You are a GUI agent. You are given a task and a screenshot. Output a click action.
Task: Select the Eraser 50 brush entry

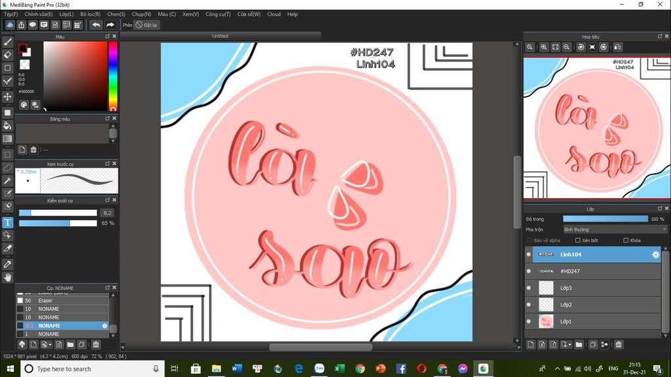[62, 301]
